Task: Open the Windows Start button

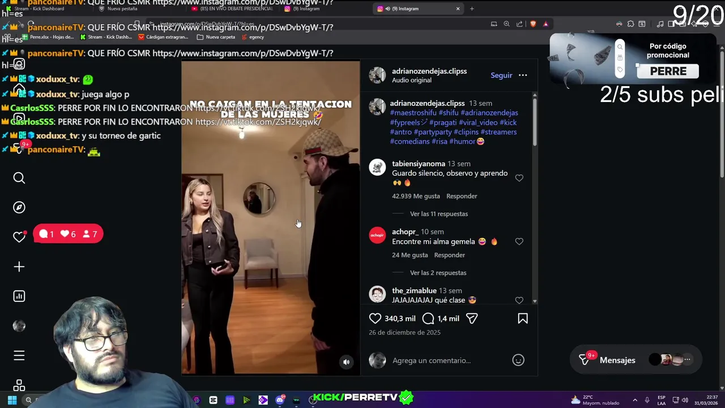Action: (12, 400)
